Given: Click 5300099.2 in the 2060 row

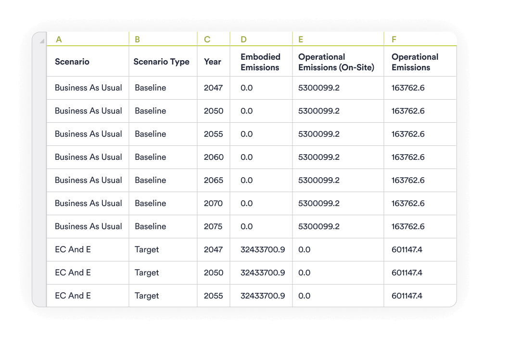Looking at the screenshot, I should pyautogui.click(x=338, y=157).
